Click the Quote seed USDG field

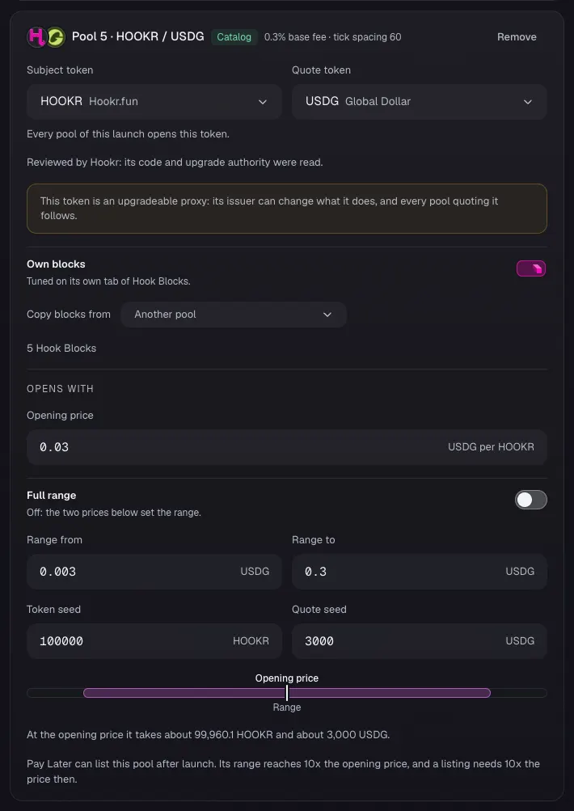(420, 641)
